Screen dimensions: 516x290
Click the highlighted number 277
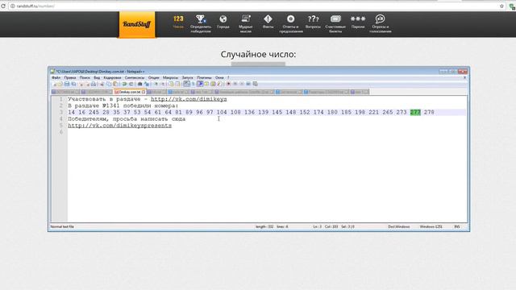(415, 112)
